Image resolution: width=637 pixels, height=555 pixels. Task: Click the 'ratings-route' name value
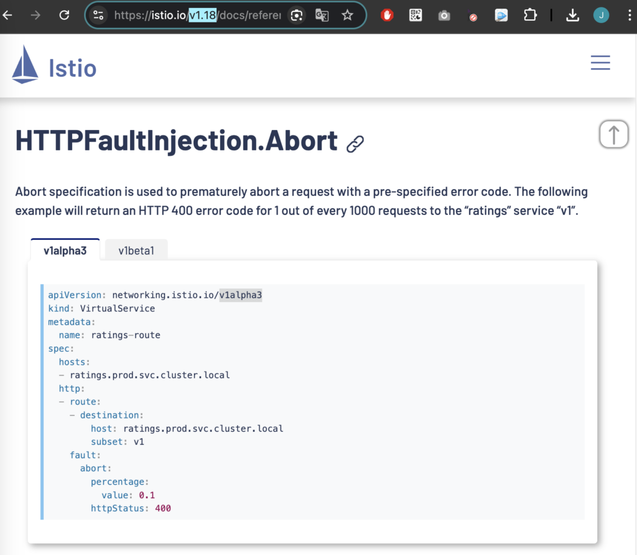point(126,335)
